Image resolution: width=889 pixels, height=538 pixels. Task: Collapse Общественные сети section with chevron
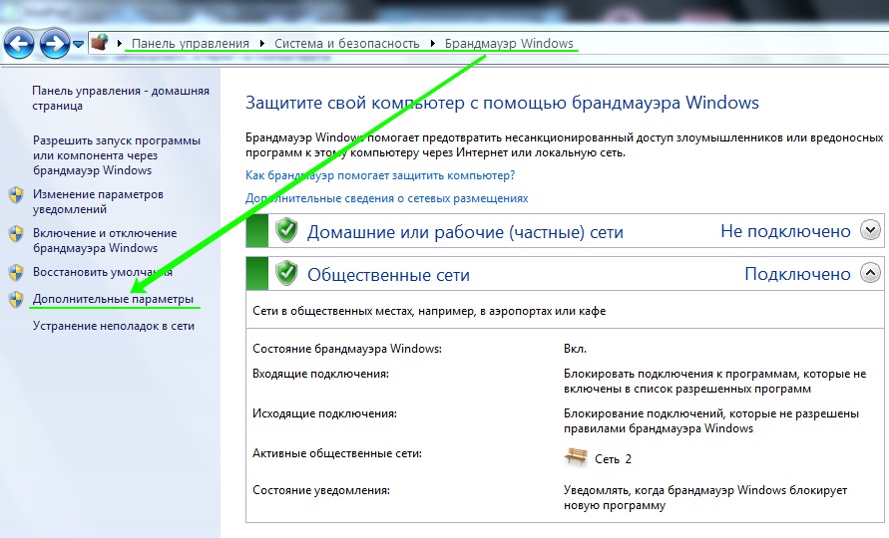coord(870,273)
